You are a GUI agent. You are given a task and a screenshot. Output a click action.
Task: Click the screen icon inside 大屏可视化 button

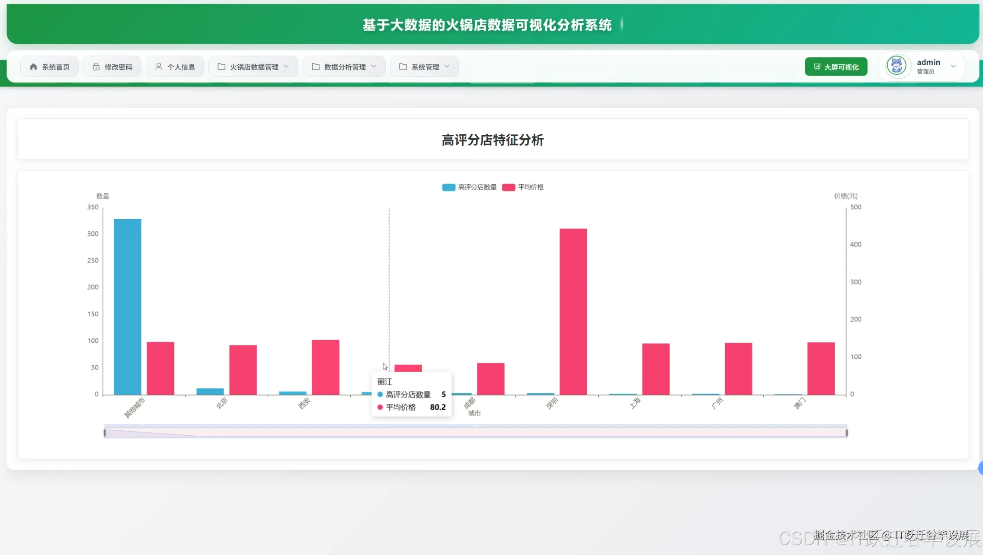click(x=816, y=67)
